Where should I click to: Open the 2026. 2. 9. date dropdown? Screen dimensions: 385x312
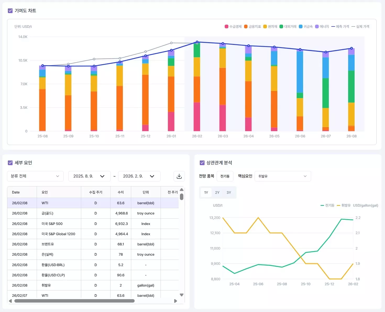(139, 176)
